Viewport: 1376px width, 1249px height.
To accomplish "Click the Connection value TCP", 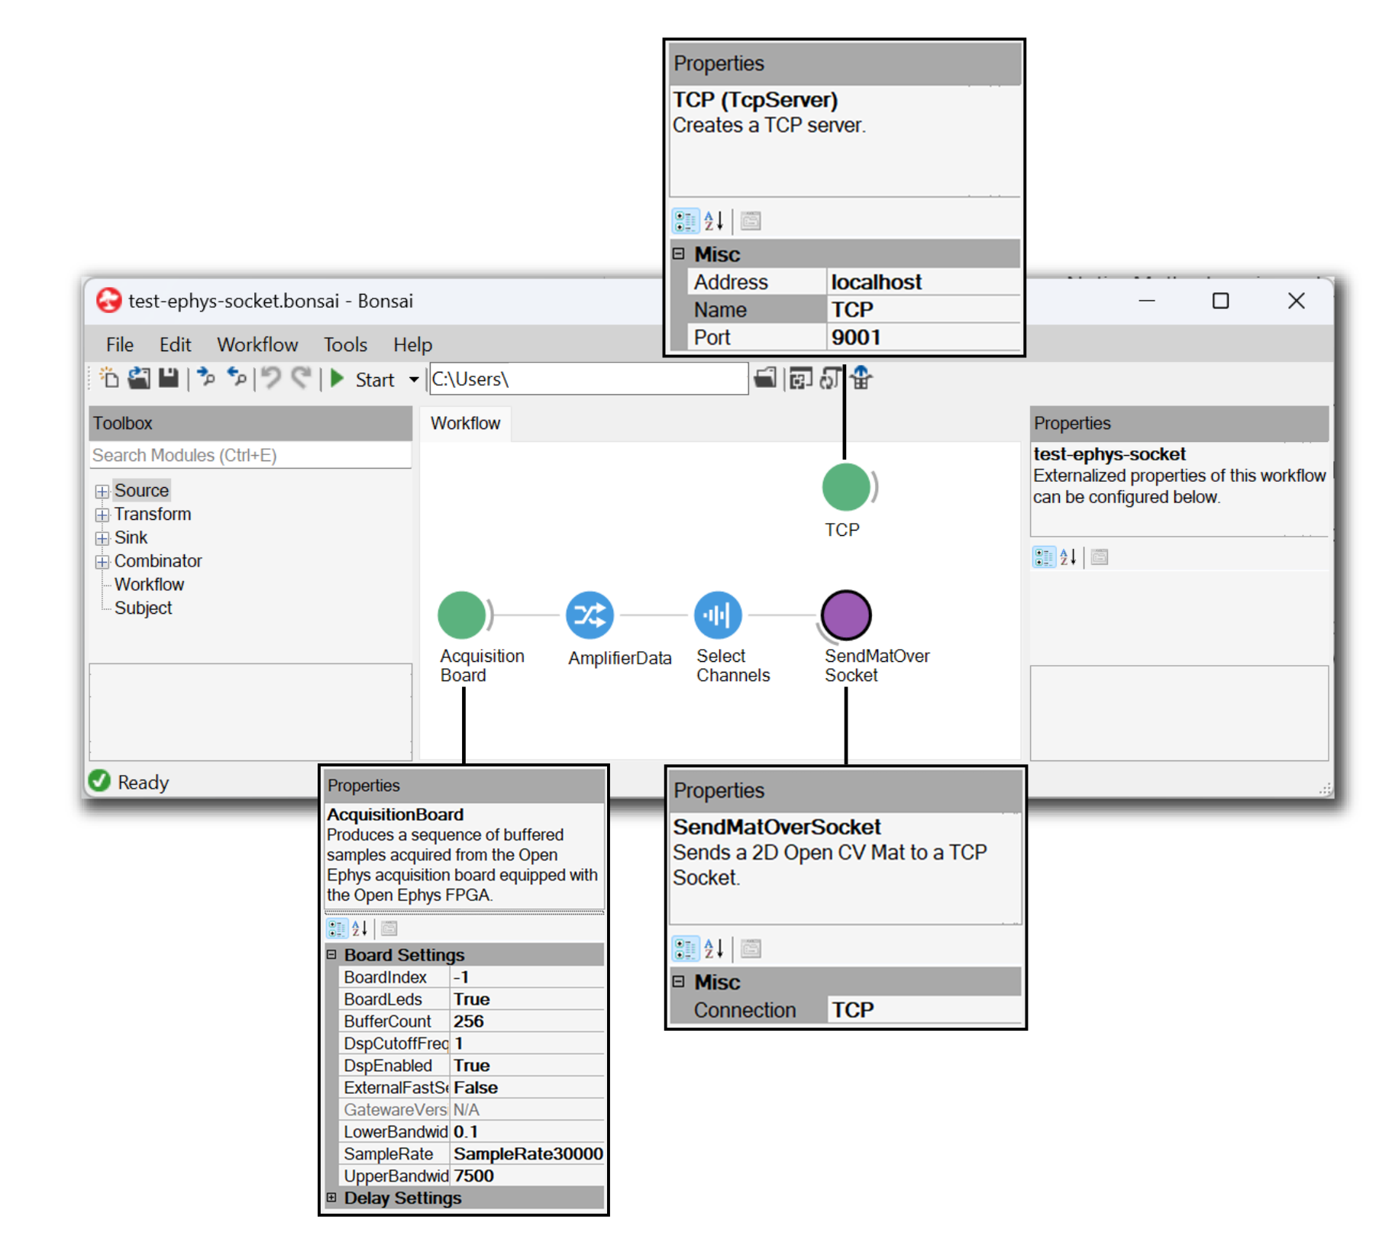I will 924,1010.
